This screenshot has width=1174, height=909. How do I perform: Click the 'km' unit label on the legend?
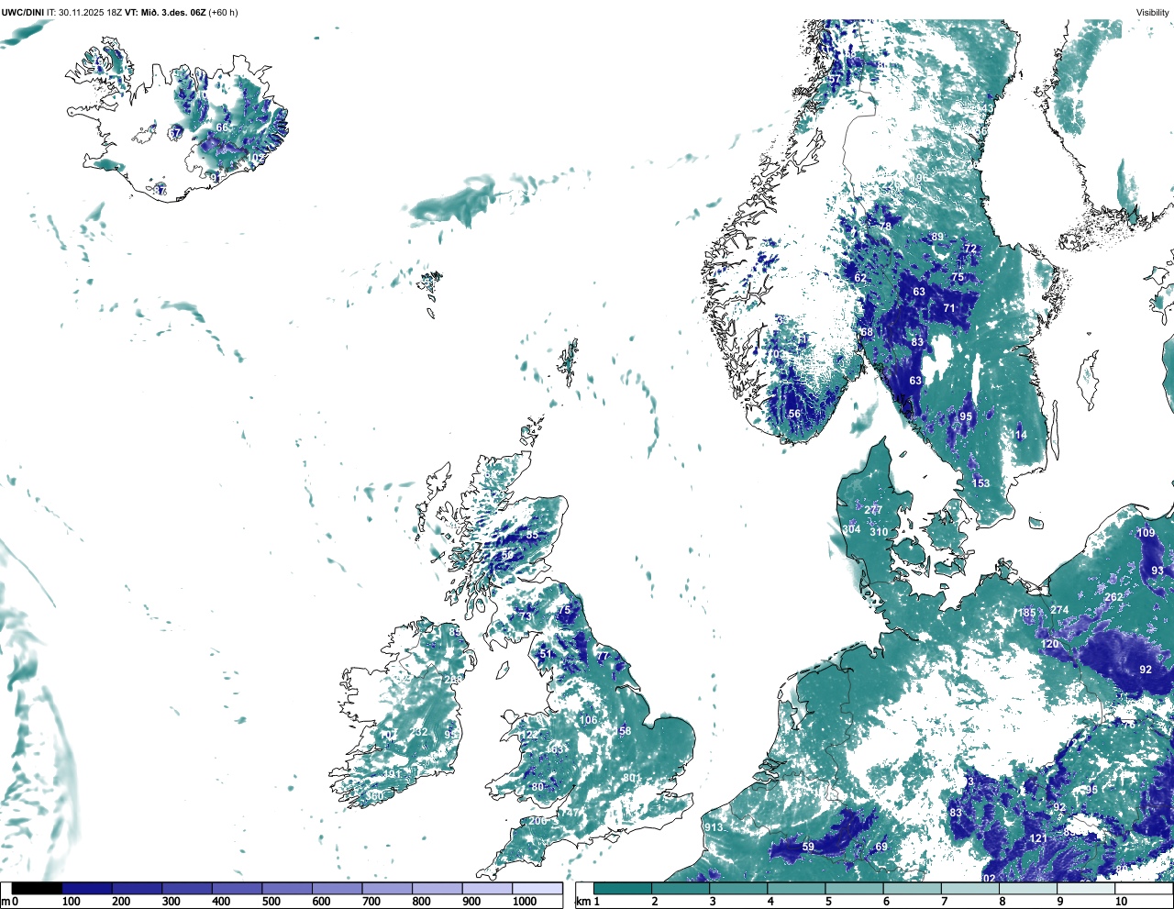tap(582, 902)
